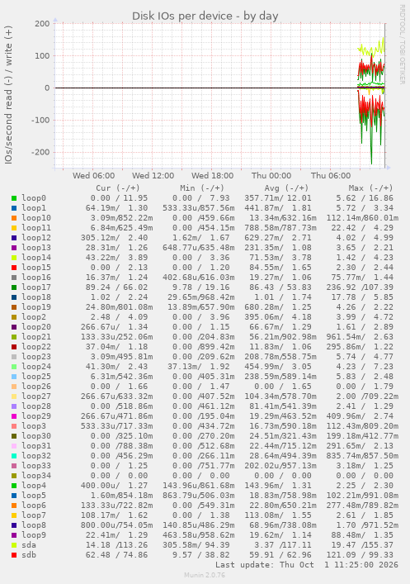Click the 'loop31' legend label
Image resolution: width=410 pixels, height=584 pixels.
36,446
